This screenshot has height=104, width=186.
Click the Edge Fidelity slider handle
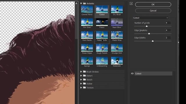tap(153, 41)
